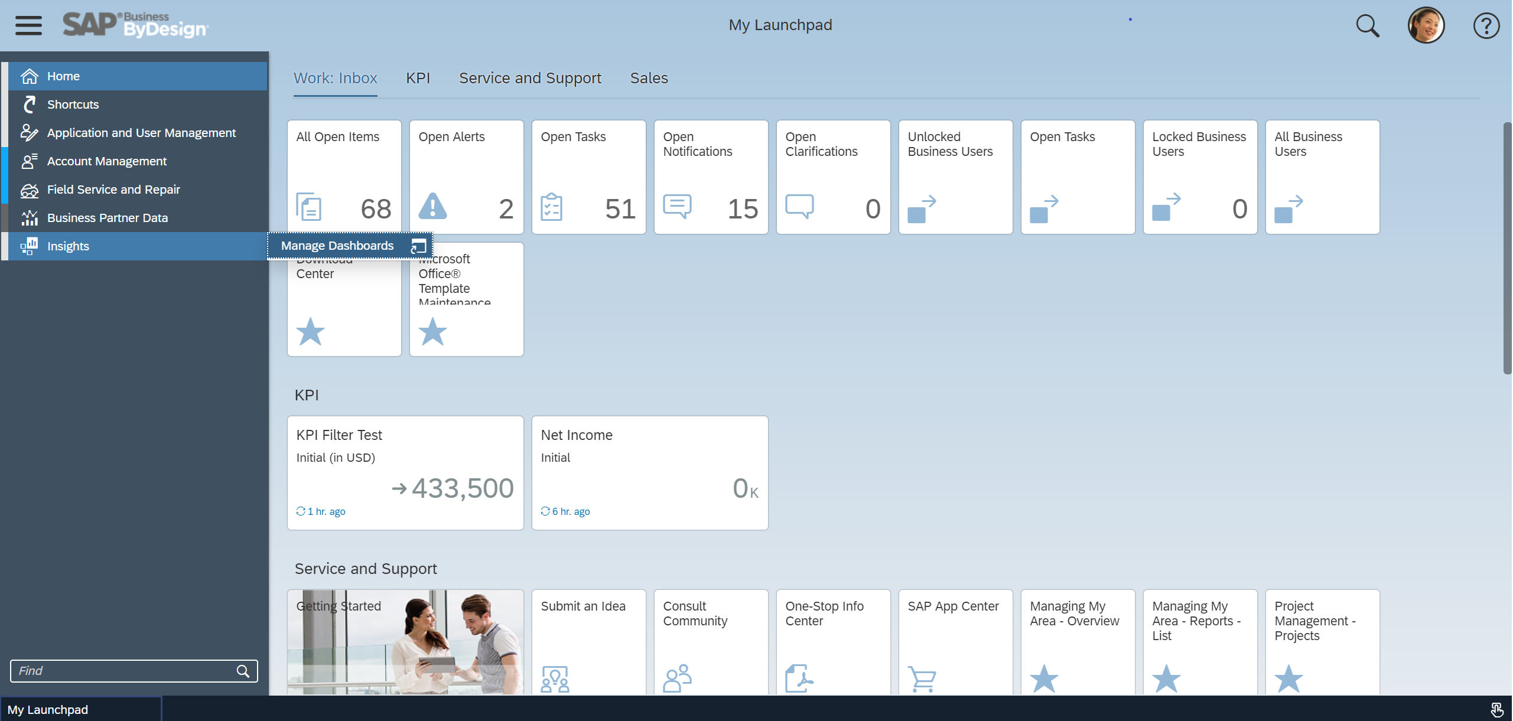Open the Unlocked Business Users tile
This screenshot has width=1513, height=721.
(x=955, y=177)
